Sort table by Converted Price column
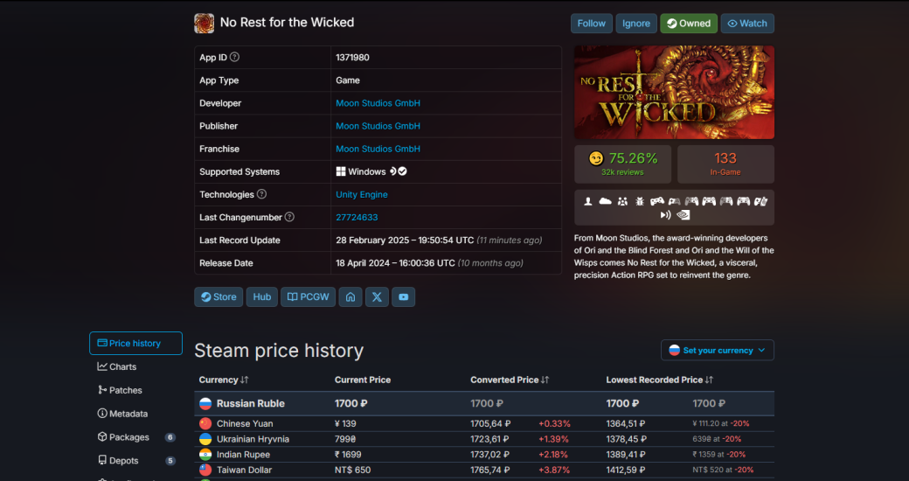The width and height of the screenshot is (909, 481). click(x=510, y=380)
